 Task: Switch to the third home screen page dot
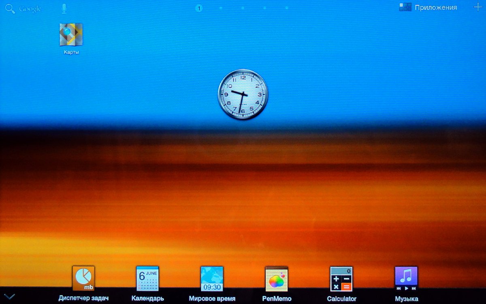[x=243, y=8]
